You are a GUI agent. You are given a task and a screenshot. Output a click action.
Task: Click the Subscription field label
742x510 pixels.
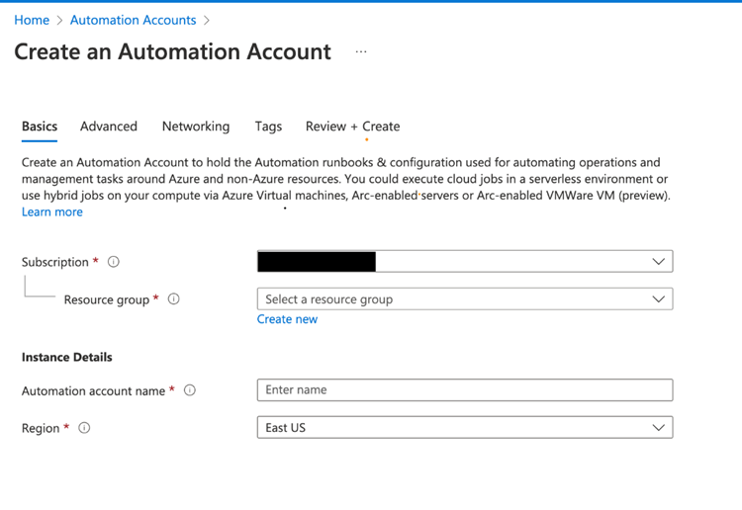point(54,262)
